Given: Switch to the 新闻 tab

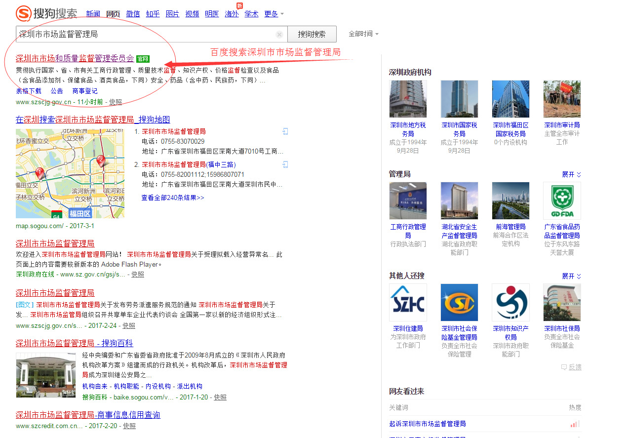Looking at the screenshot, I should [x=93, y=14].
